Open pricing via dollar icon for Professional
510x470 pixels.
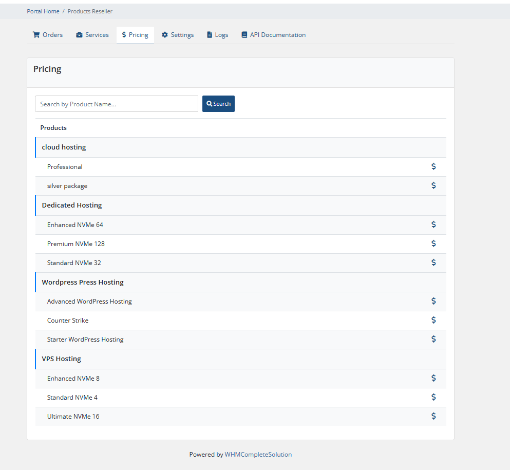[x=433, y=166]
